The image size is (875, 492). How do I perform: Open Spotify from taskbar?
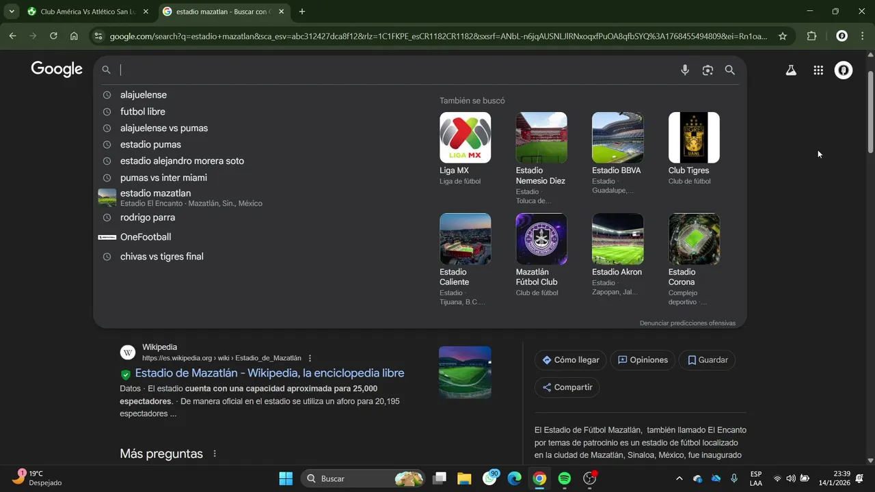pyautogui.click(x=565, y=478)
